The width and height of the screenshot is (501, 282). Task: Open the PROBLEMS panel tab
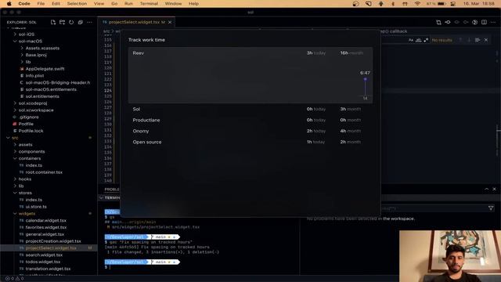112,190
